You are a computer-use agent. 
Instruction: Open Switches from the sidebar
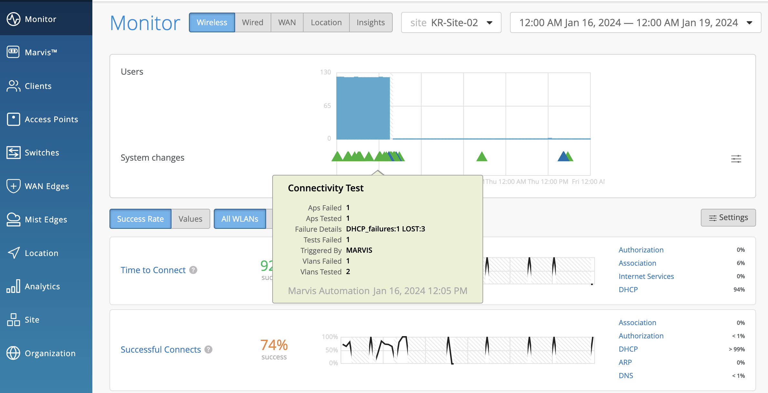tap(42, 153)
